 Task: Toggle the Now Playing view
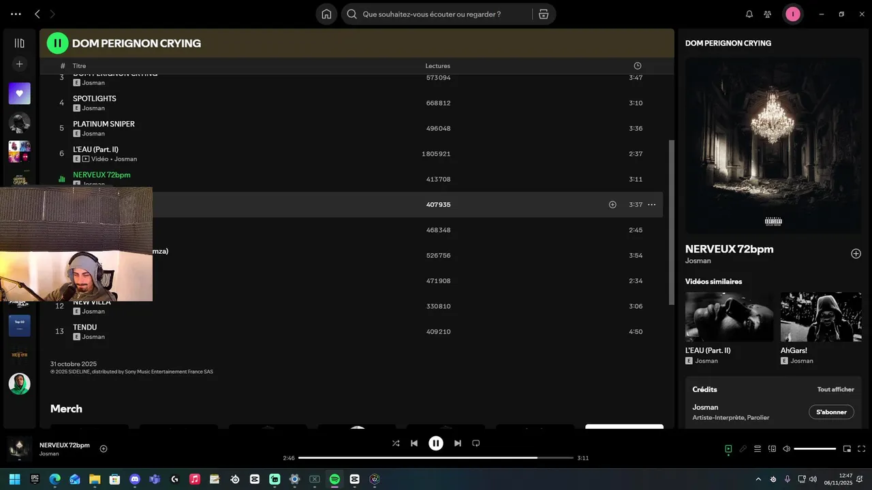(728, 448)
